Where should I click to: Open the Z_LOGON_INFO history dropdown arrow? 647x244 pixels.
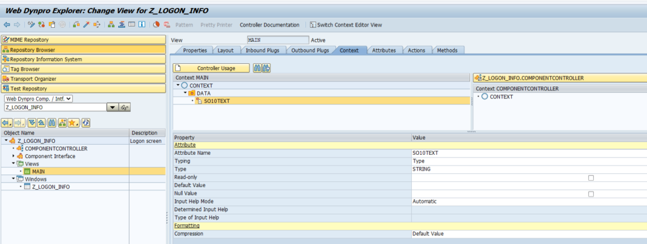point(112,107)
